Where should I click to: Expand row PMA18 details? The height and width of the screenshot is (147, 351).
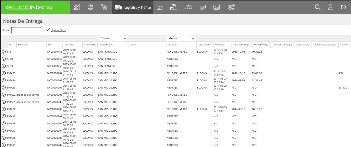click(4, 123)
